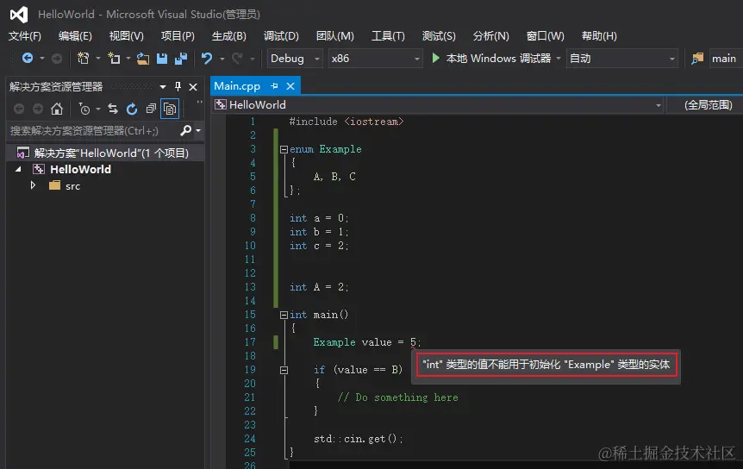This screenshot has height=469, width=743.
Task: Toggle auto-hide pin on Solution Explorer panel
Action: tap(178, 87)
